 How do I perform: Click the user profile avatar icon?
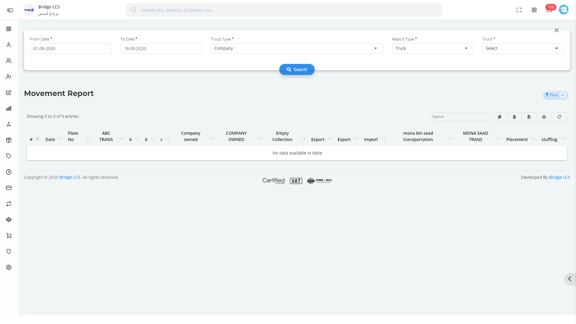(564, 10)
